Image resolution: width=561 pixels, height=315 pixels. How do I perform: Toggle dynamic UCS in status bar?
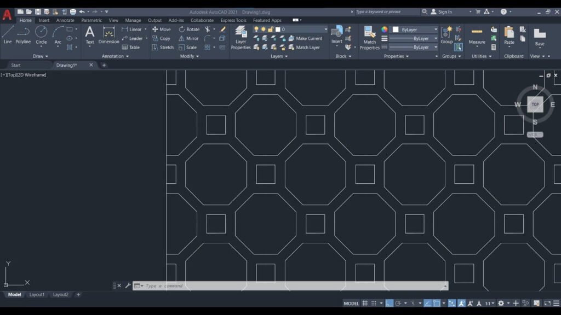click(x=452, y=303)
